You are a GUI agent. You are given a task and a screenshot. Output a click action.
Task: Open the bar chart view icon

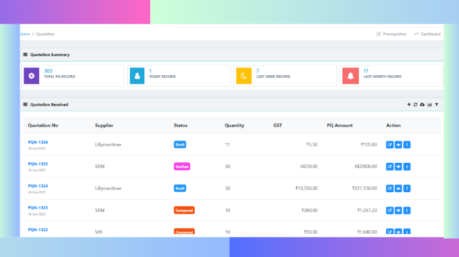[x=429, y=105]
